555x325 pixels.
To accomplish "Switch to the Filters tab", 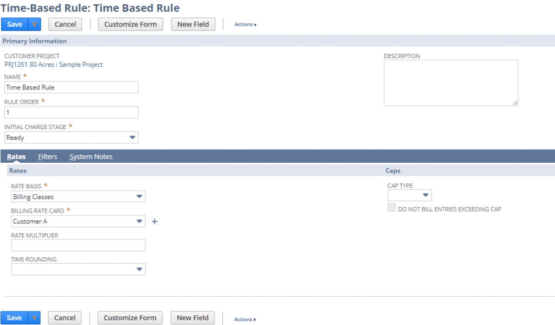I will (48, 157).
